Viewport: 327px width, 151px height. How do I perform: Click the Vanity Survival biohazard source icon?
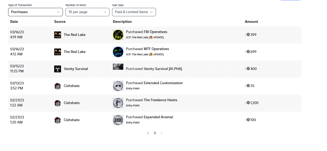[58, 69]
